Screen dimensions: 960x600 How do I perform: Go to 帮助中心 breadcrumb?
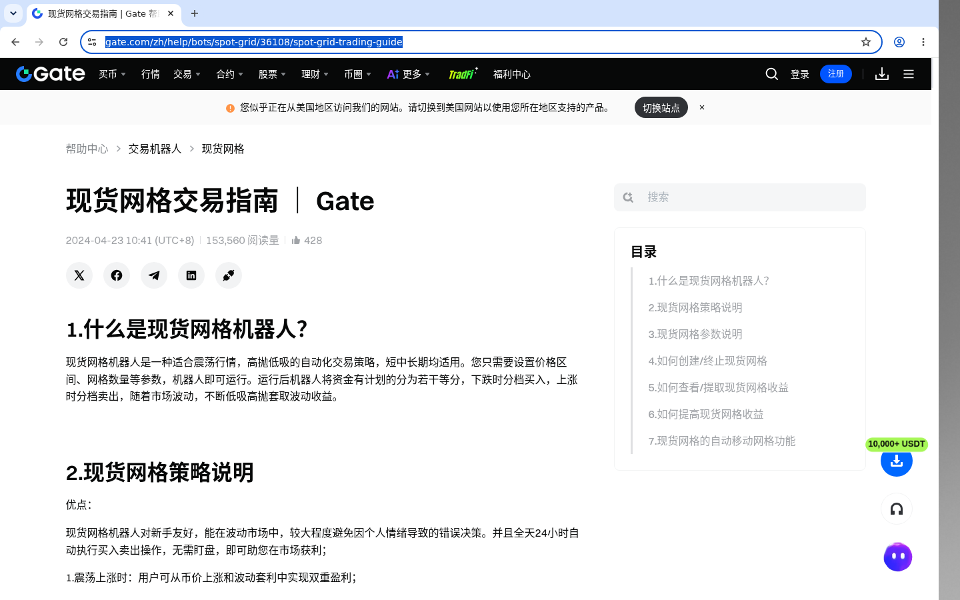click(87, 149)
